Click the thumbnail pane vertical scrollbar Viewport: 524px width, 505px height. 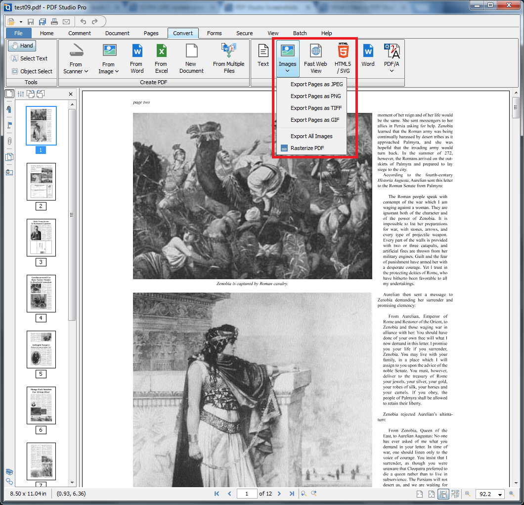tap(72, 214)
